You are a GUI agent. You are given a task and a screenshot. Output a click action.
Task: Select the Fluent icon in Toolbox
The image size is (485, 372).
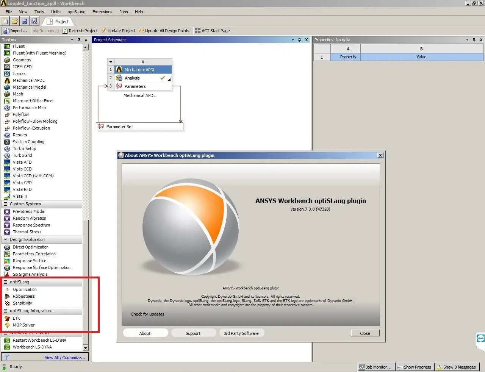[x=7, y=47]
